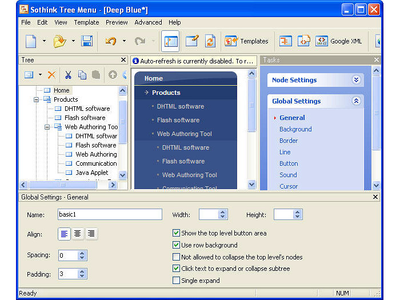The image size is (400, 300).
Task: Click the Add node icon in Tree panel
Action: pos(29,75)
